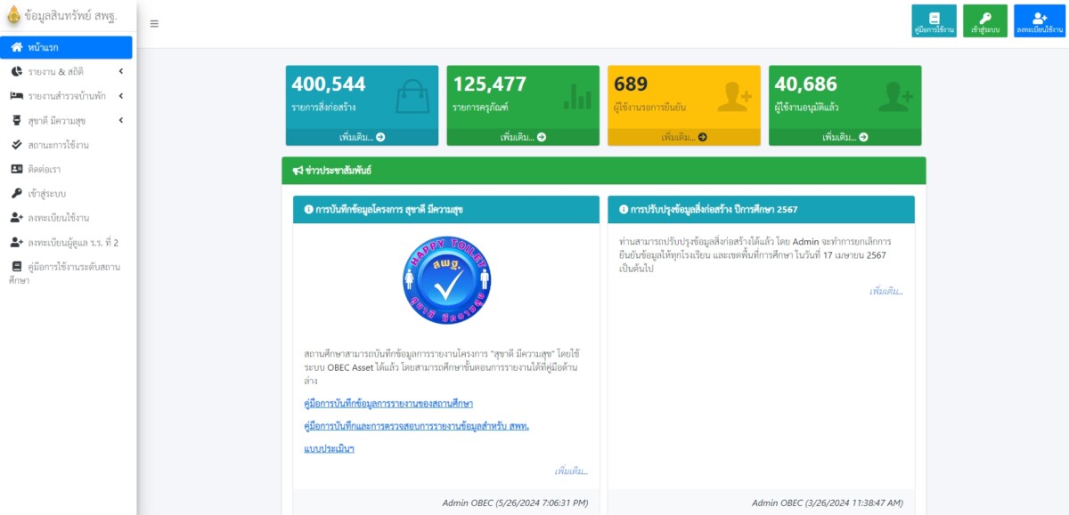The height and width of the screenshot is (515, 1069).
Task: Click the OBEC logo emblem in sidebar
Action: [12, 16]
